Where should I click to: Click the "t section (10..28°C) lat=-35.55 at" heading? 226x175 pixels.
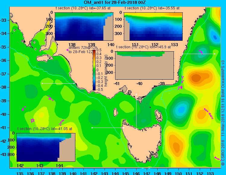pos(152,8)
